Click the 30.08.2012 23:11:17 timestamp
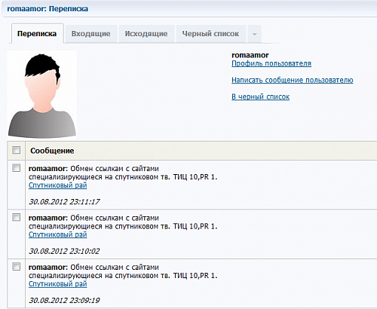 tap(64, 202)
